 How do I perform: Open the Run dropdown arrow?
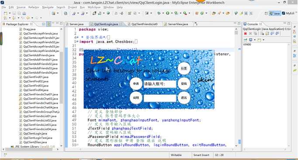(x=172, y=13)
